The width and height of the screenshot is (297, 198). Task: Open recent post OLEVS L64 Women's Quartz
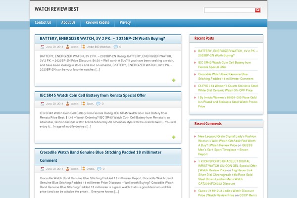pyautogui.click(x=228, y=88)
